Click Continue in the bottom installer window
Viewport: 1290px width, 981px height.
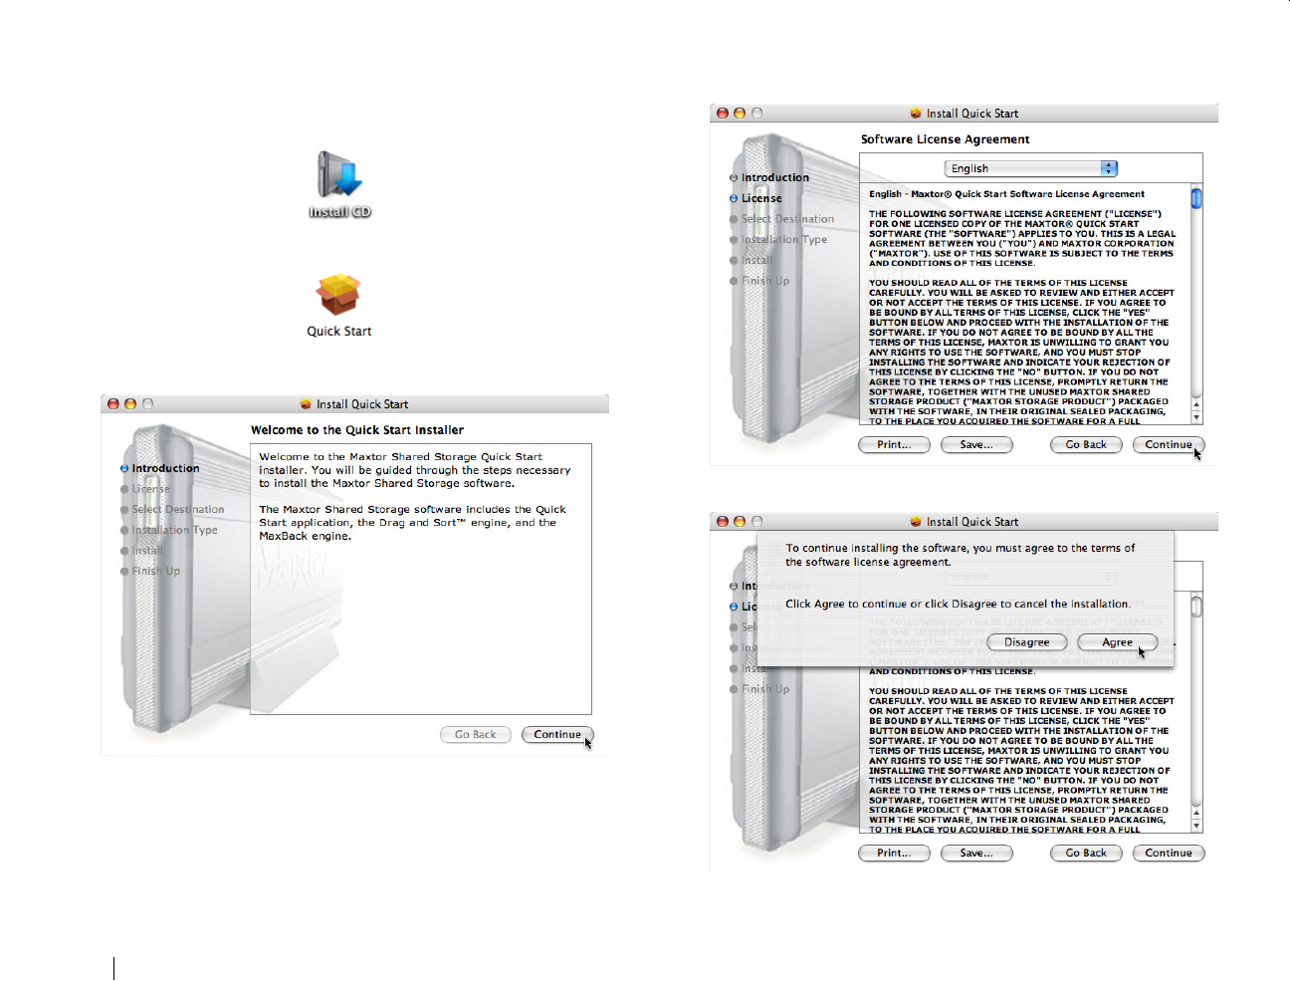click(x=1169, y=854)
